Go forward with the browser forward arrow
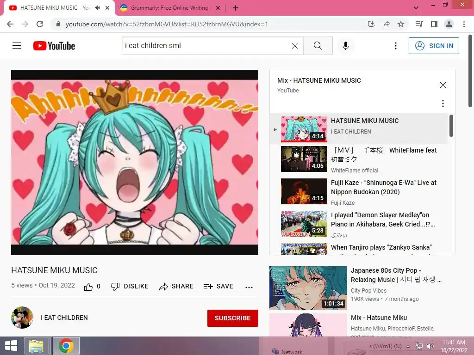 (x=25, y=24)
